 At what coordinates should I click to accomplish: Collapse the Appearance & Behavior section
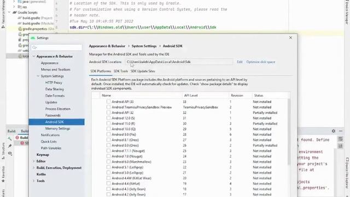(34, 56)
